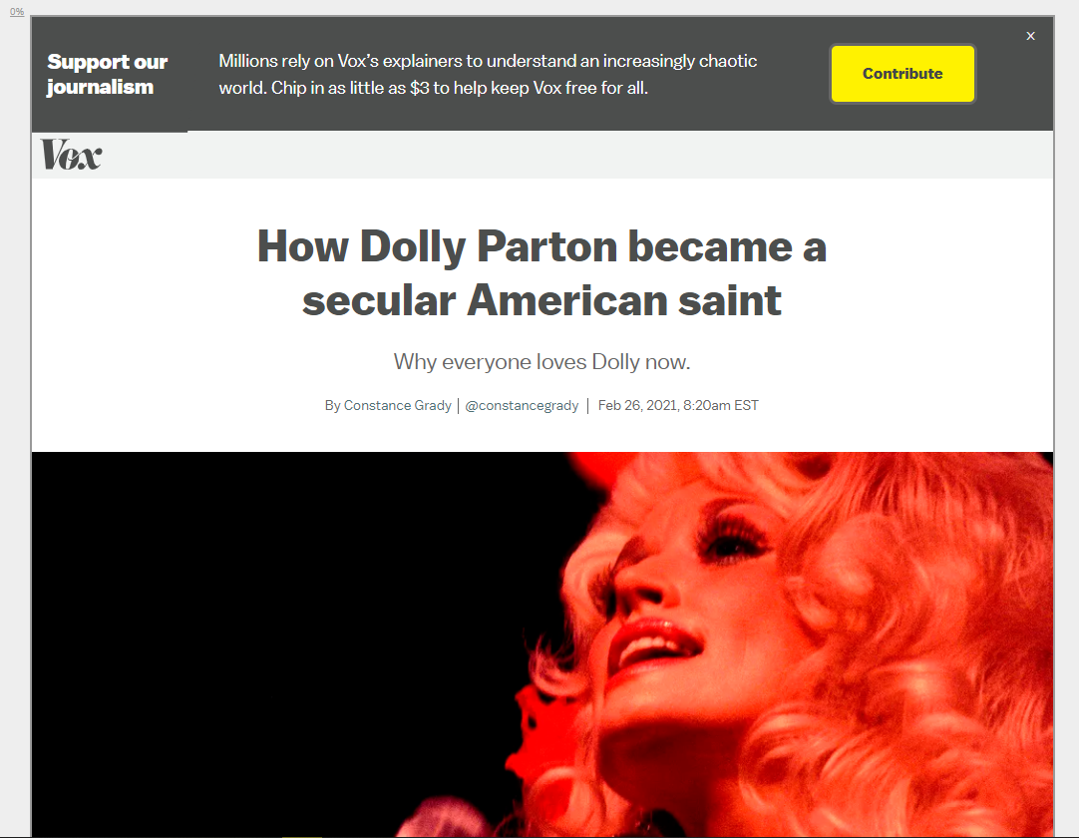Click the grey header bar beside Vox logo

pos(578,155)
